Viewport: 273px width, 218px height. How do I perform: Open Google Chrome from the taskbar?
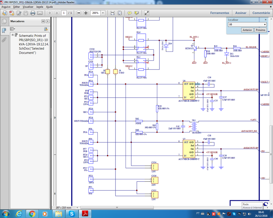[32, 214]
